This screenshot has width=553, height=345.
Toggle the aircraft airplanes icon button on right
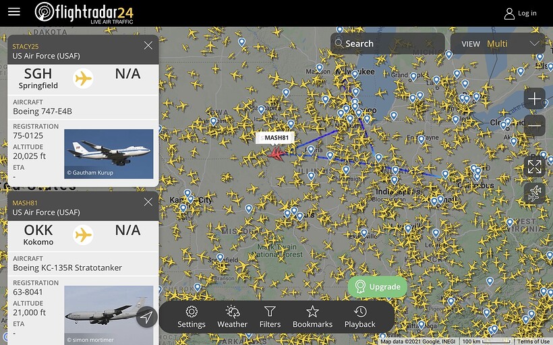(x=535, y=193)
